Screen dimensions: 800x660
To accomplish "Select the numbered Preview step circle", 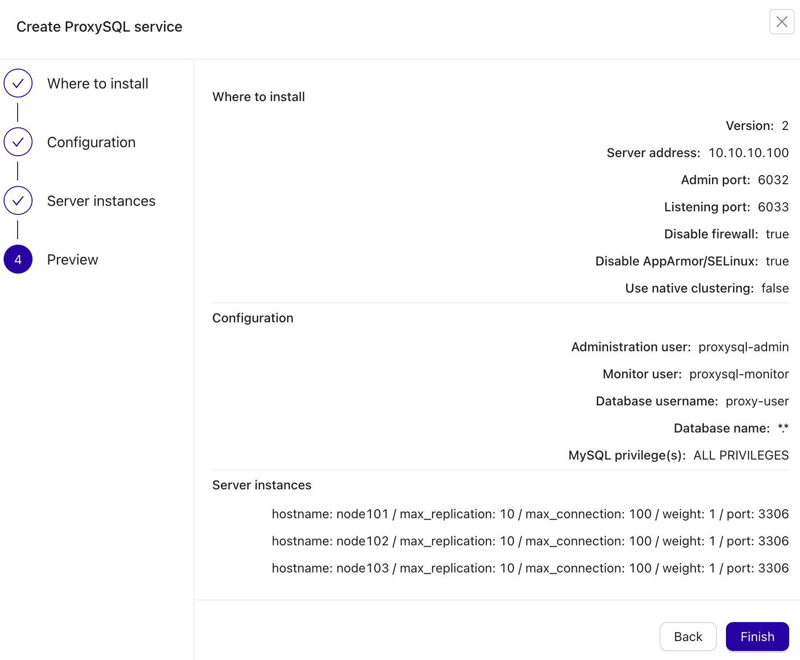I will tap(18, 259).
